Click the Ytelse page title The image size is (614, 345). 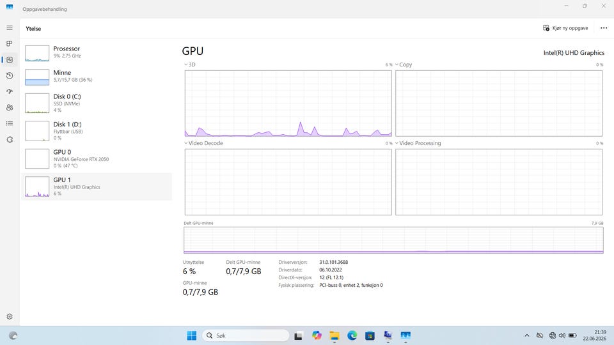[33, 29]
